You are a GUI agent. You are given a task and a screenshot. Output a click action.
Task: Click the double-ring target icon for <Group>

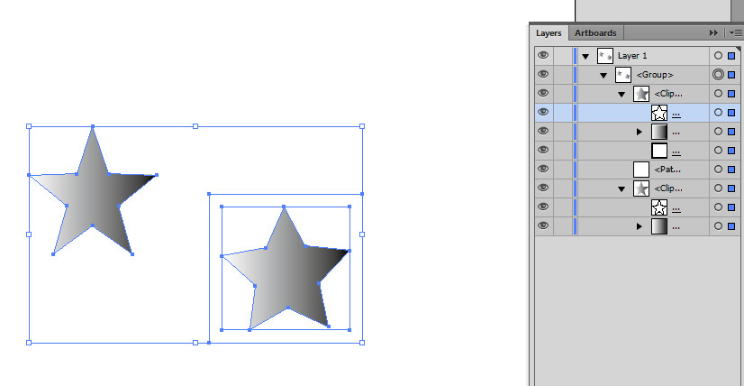pos(718,75)
